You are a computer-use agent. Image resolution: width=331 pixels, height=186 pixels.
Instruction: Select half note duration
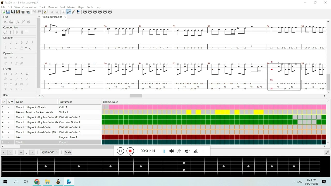coord(11,43)
